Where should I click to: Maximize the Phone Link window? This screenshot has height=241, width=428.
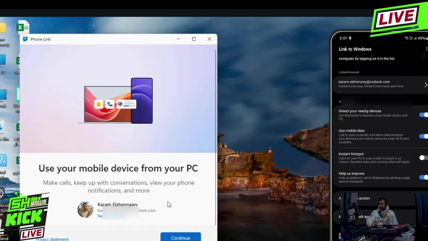194,39
